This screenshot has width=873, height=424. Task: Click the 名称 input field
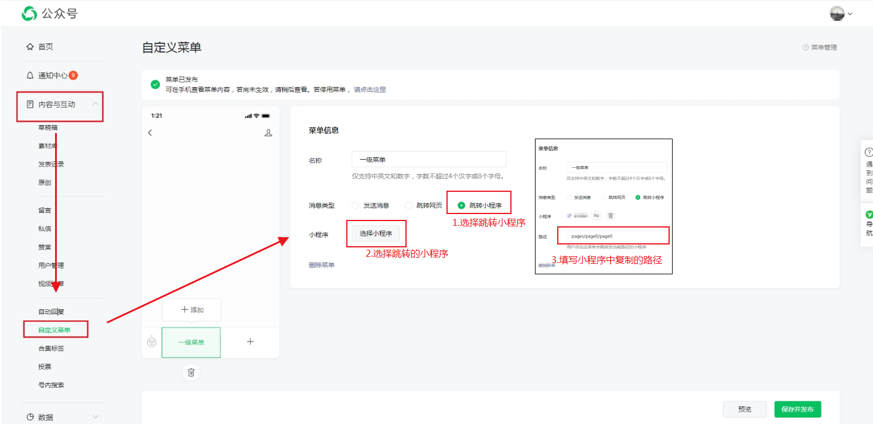[429, 159]
